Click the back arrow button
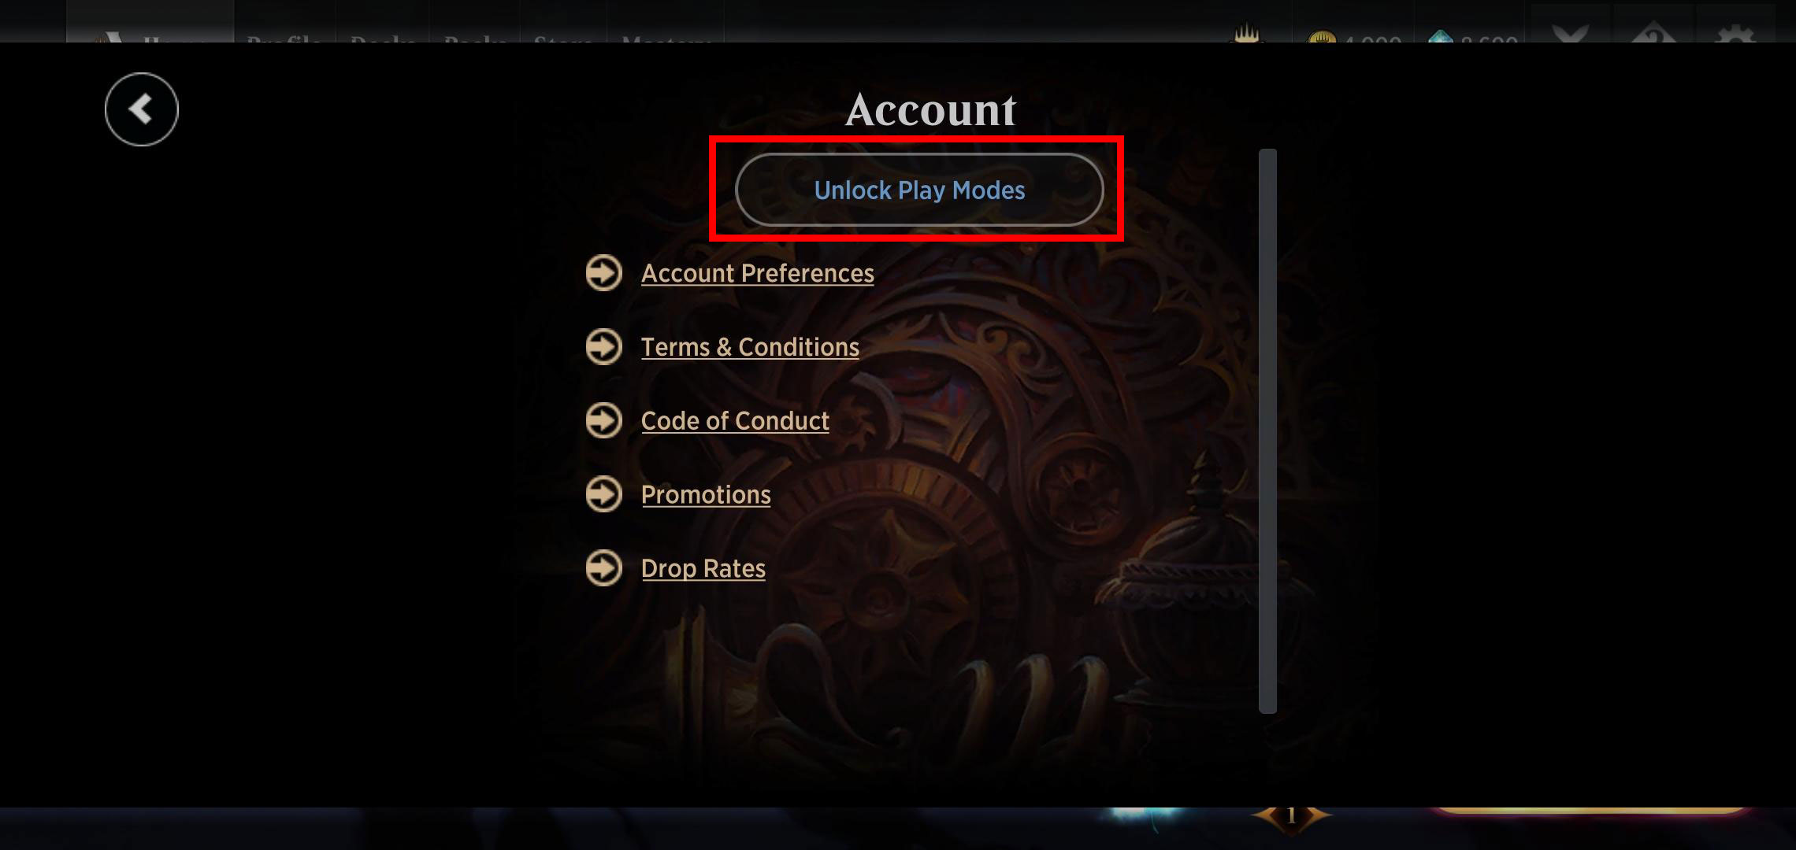The width and height of the screenshot is (1796, 850). pyautogui.click(x=142, y=109)
